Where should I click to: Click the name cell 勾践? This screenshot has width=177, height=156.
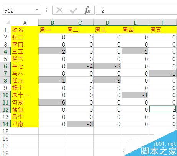(x=25, y=102)
